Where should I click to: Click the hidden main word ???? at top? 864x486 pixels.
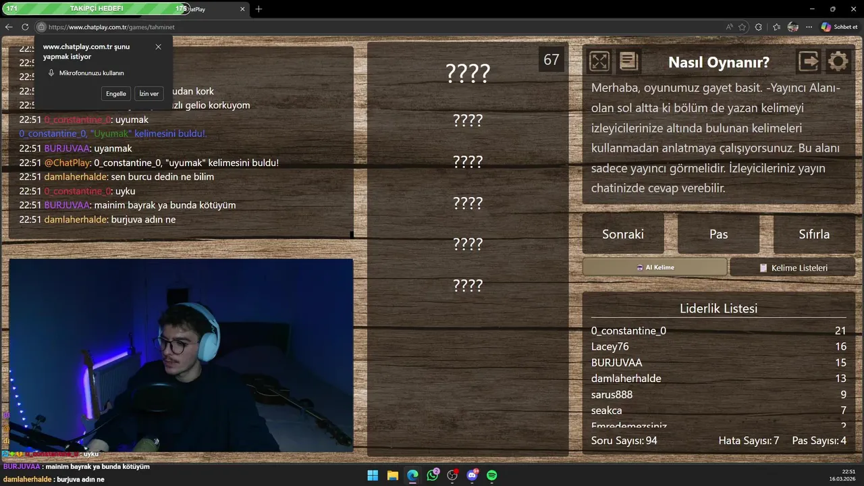468,73
